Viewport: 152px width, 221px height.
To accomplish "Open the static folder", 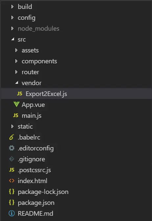I will (25, 126).
